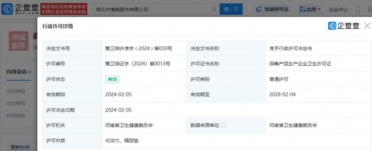
Task: Click the info icon beside 数据来源单位
Action: [223, 125]
